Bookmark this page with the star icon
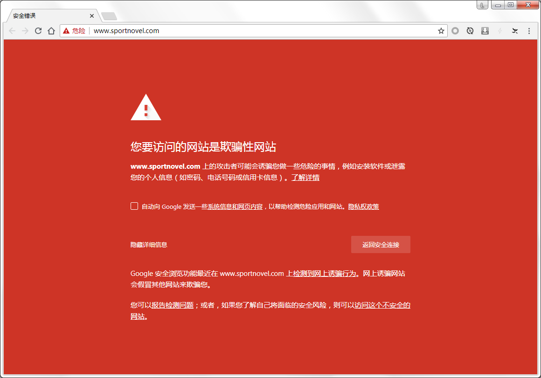 pos(441,31)
